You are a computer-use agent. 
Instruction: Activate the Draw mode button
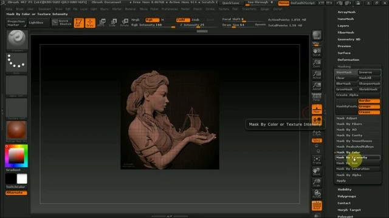(90, 23)
